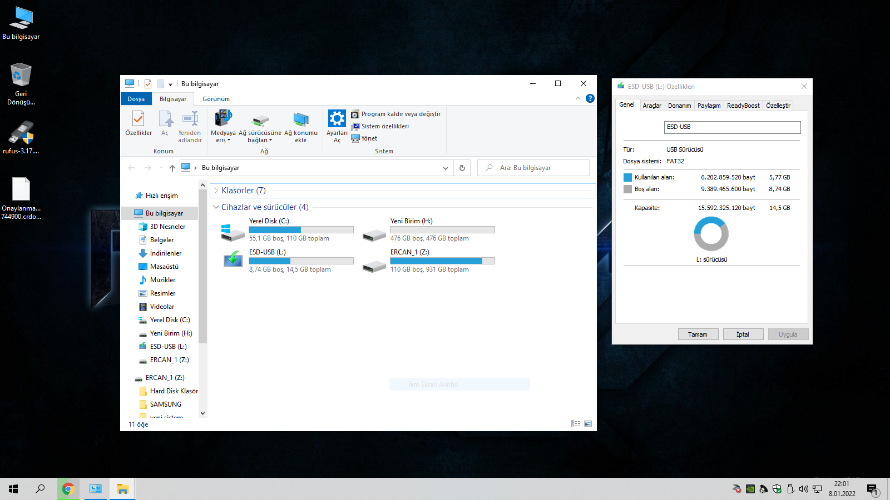Screen dimensions: 890x500
Task: Open recent locations dropdown arrow
Action: 161,168
